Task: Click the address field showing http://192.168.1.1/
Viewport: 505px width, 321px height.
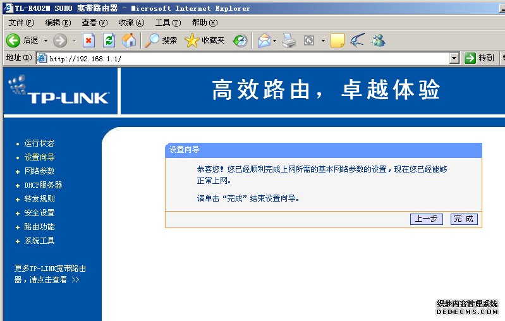Action: [x=243, y=59]
